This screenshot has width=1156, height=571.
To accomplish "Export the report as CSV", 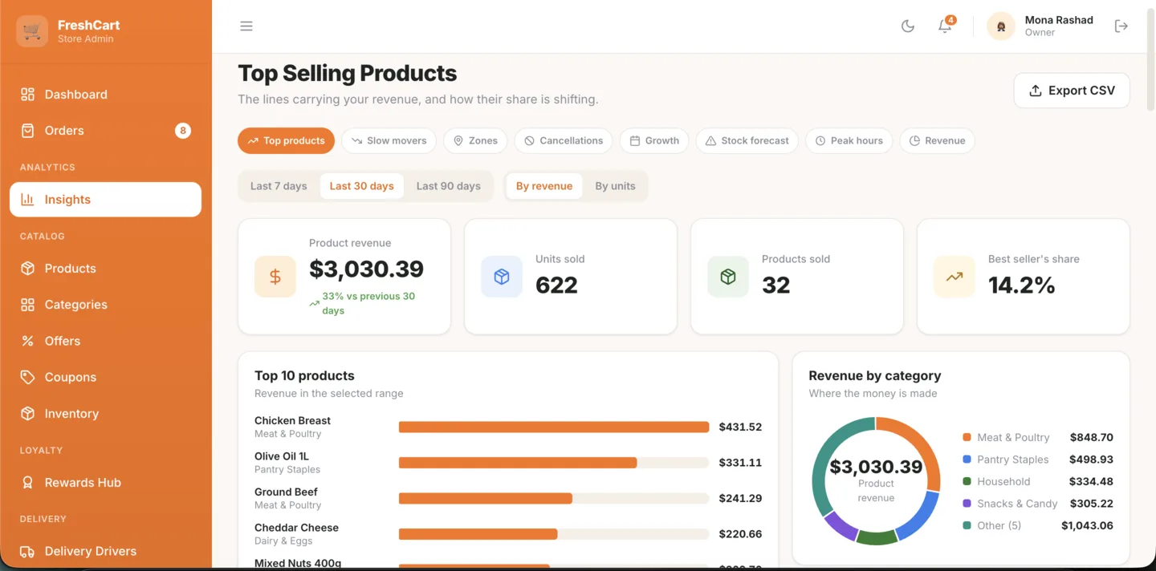I will [1072, 91].
